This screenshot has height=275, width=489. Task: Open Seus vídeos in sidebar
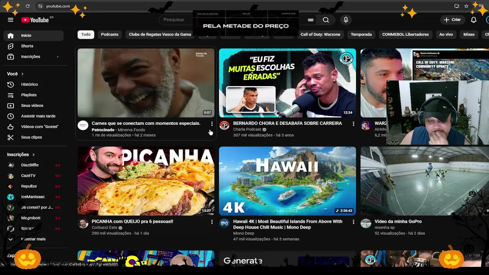pyautogui.click(x=34, y=105)
